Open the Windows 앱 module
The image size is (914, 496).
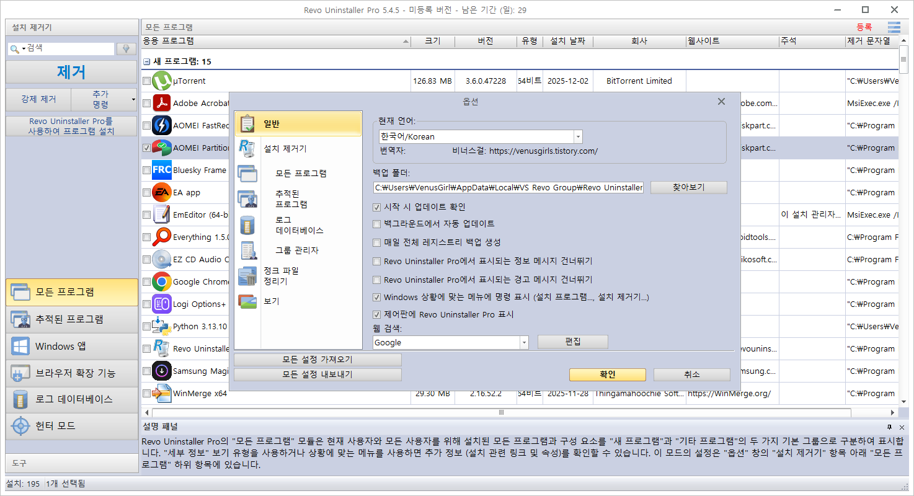point(72,346)
